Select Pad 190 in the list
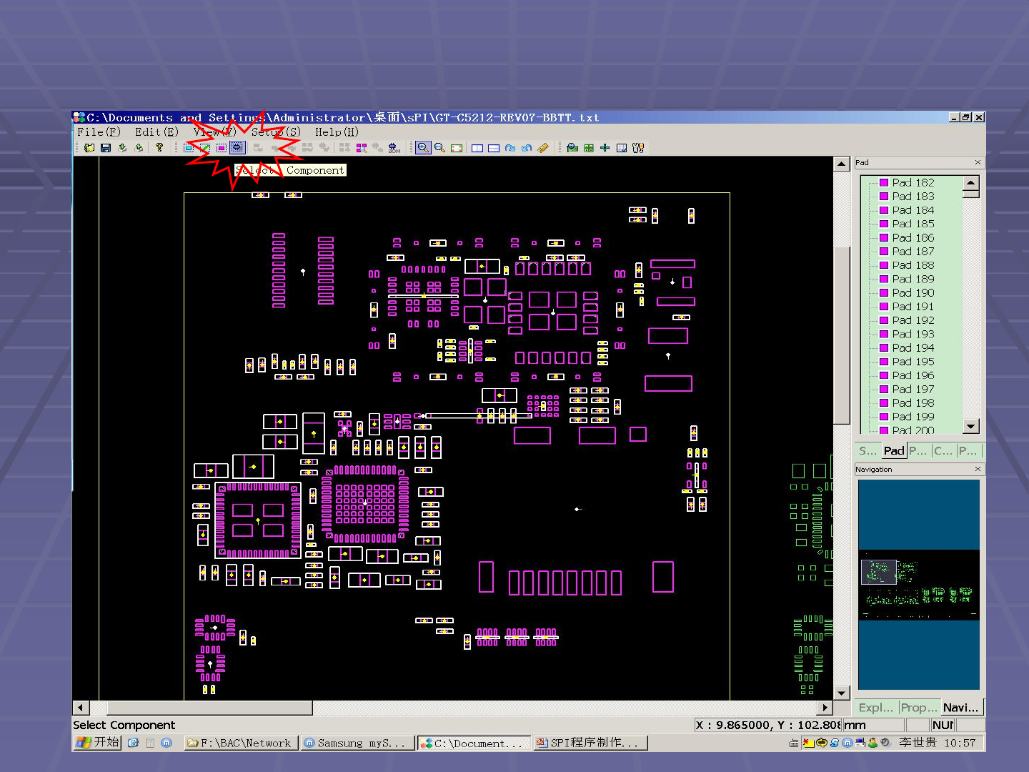The image size is (1029, 772). pyautogui.click(x=913, y=293)
